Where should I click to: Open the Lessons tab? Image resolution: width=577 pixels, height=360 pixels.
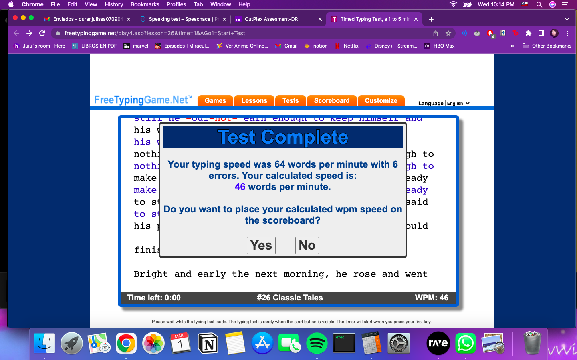[254, 101]
